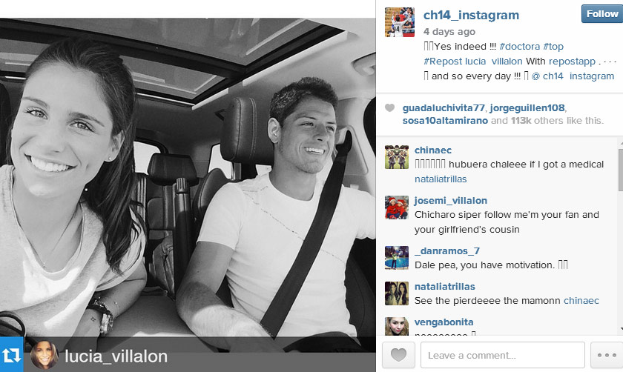The width and height of the screenshot is (623, 372).
Task: Visit jorgeguillen108 liker profile
Action: (527, 108)
